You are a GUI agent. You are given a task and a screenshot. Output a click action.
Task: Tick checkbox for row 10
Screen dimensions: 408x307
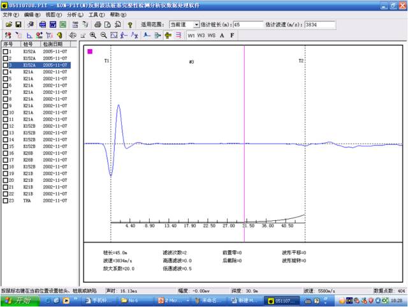[5, 112]
